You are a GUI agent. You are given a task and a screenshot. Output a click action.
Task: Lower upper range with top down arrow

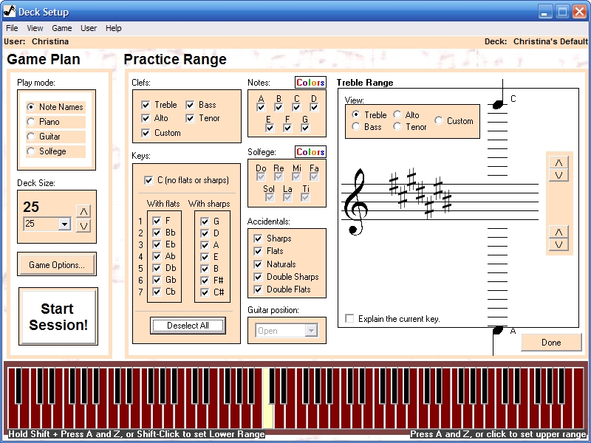coord(558,175)
